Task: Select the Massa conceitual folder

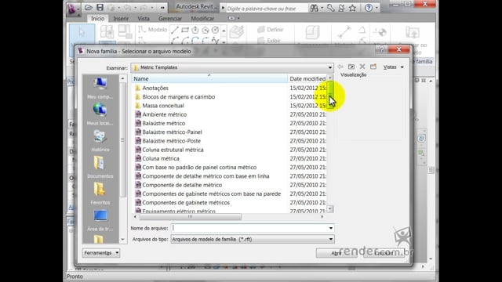Action: click(x=163, y=106)
